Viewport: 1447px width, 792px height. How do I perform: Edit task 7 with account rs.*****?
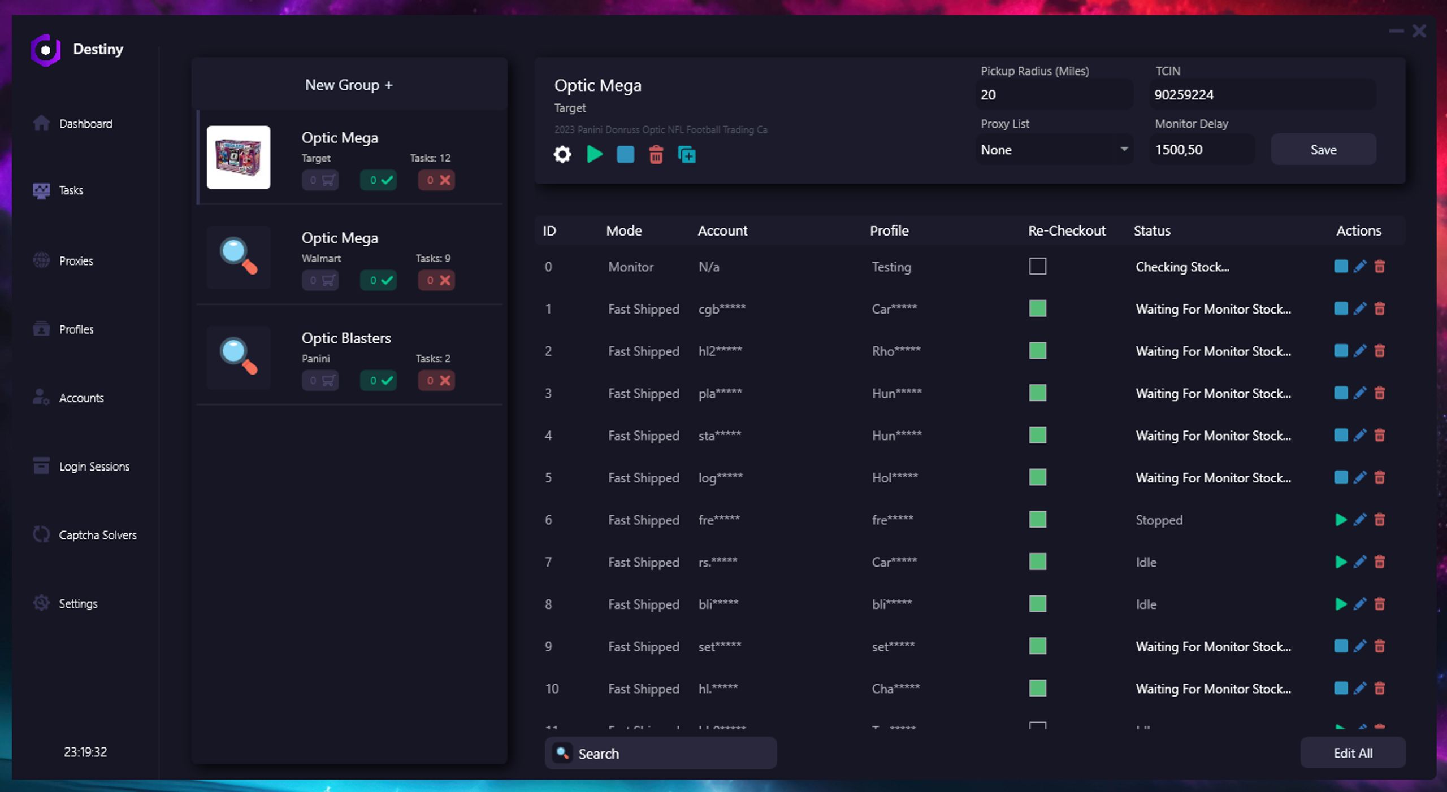(1360, 562)
